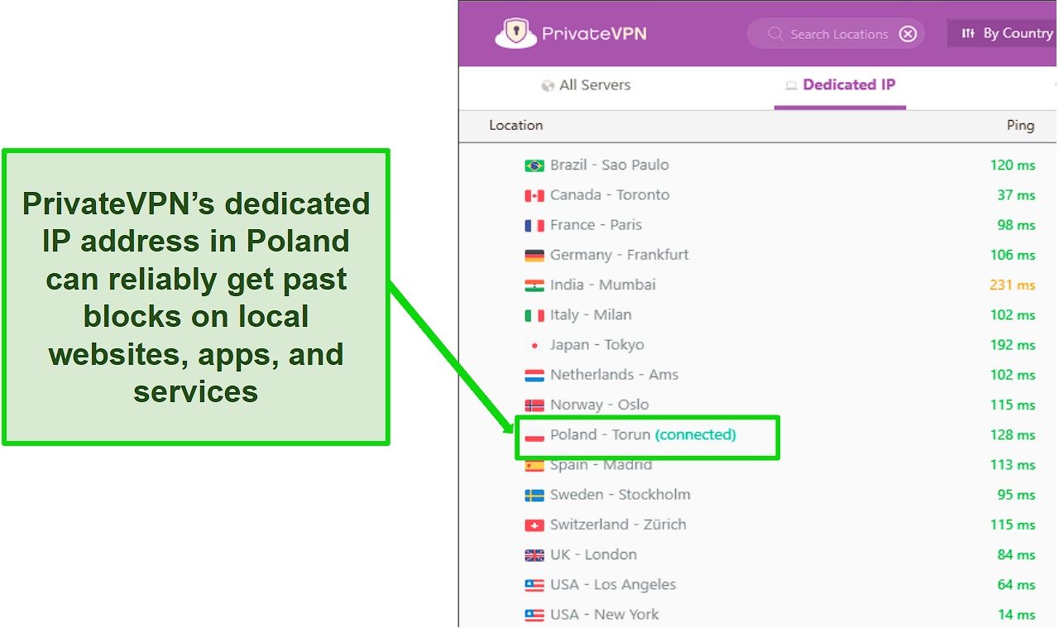
Task: Click the 14 ms ping for New York
Action: pos(1016,614)
